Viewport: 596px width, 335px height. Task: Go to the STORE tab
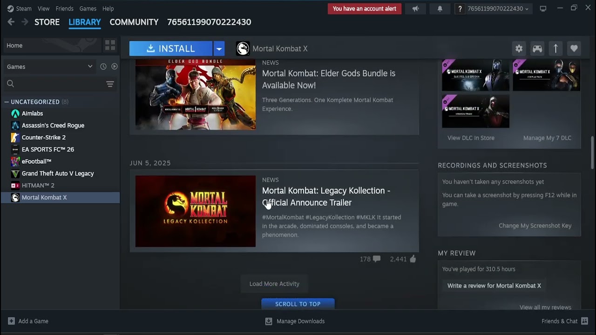[47, 22]
